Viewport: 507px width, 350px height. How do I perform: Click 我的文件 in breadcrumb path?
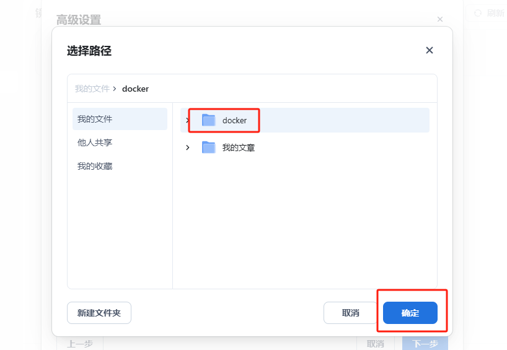[x=92, y=89]
